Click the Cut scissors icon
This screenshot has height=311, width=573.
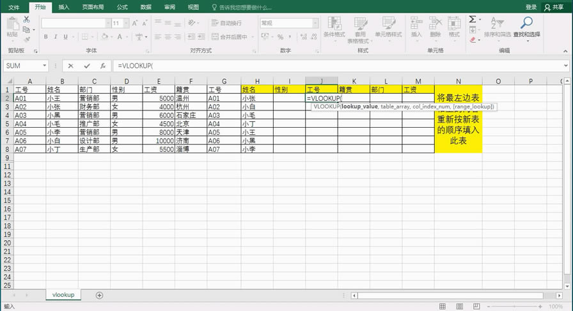pos(27,19)
